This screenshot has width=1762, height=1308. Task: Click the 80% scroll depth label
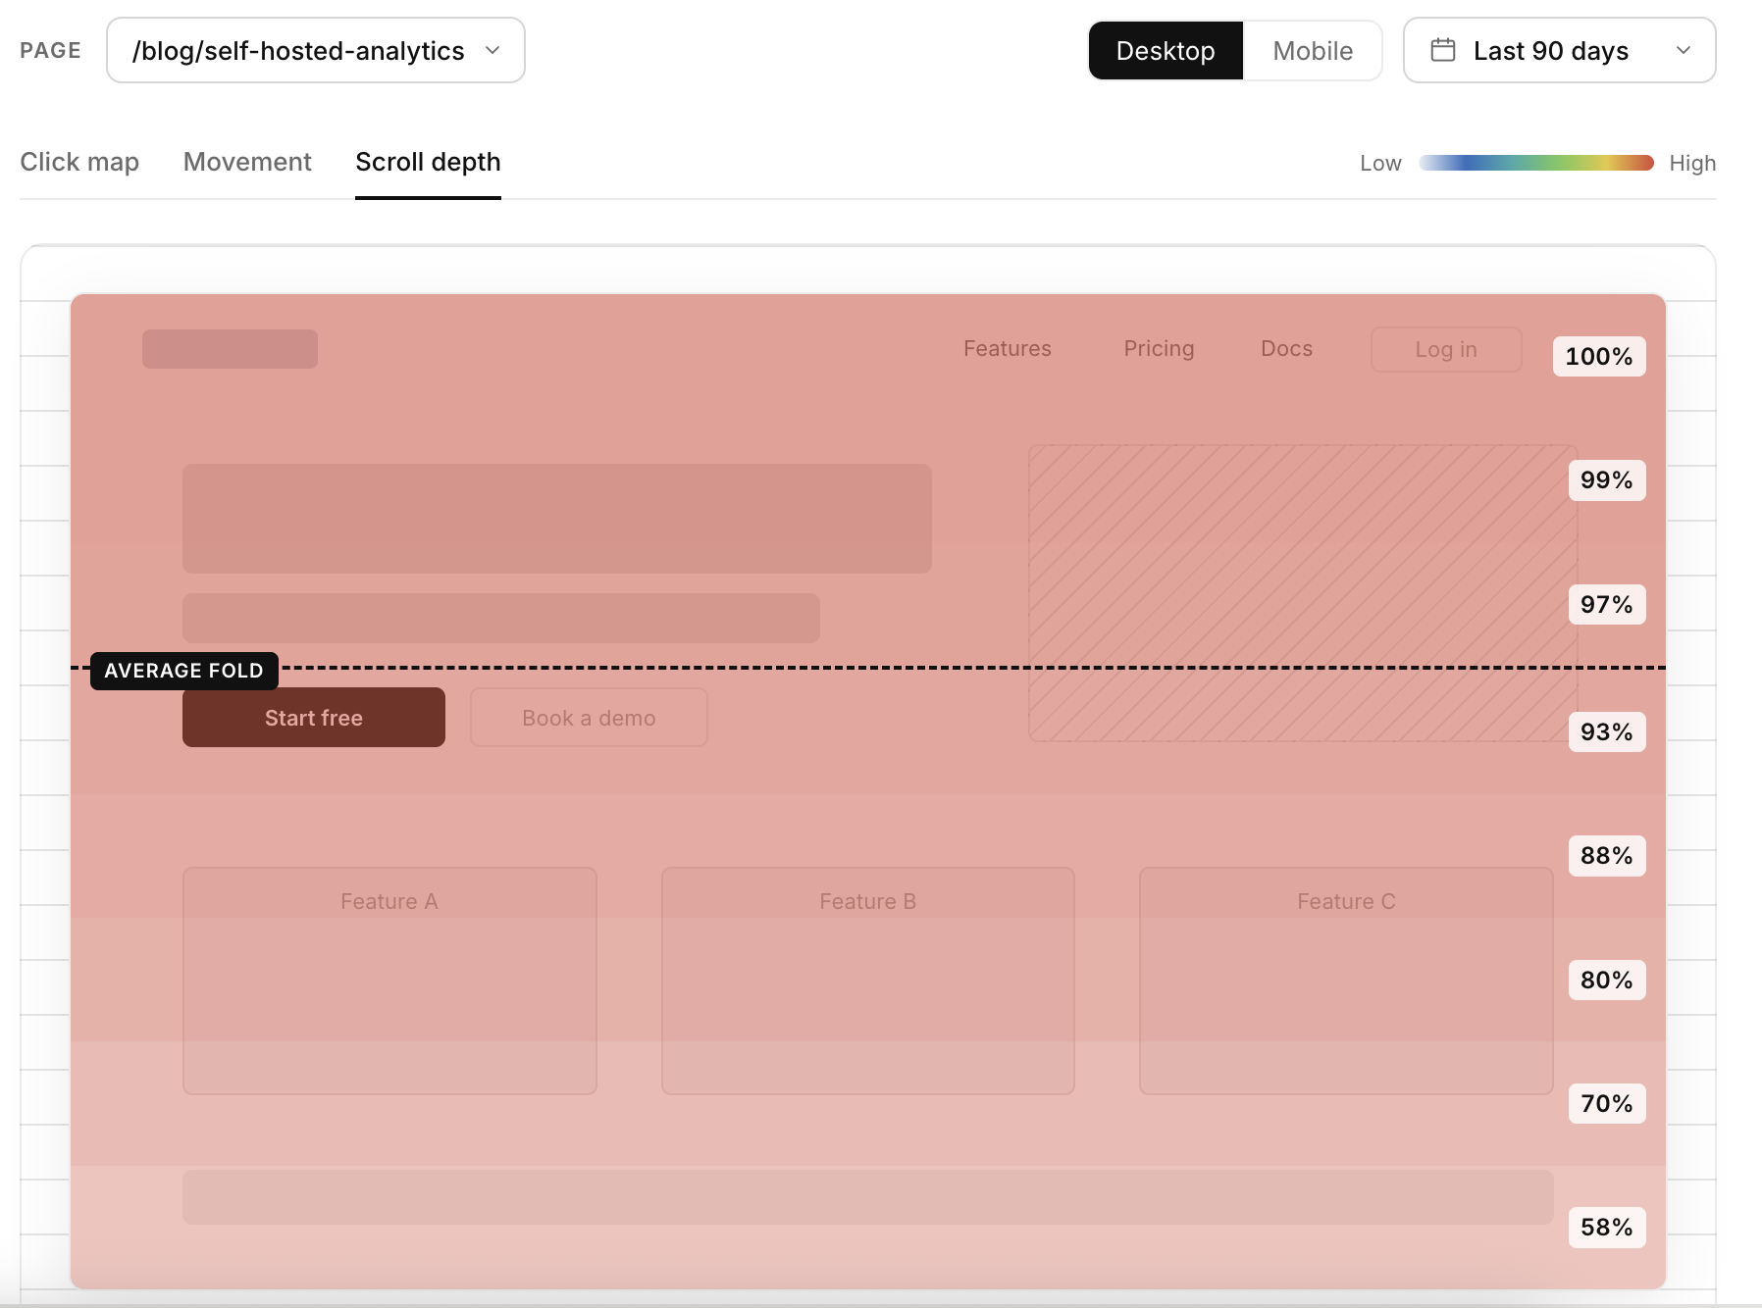tap(1607, 980)
